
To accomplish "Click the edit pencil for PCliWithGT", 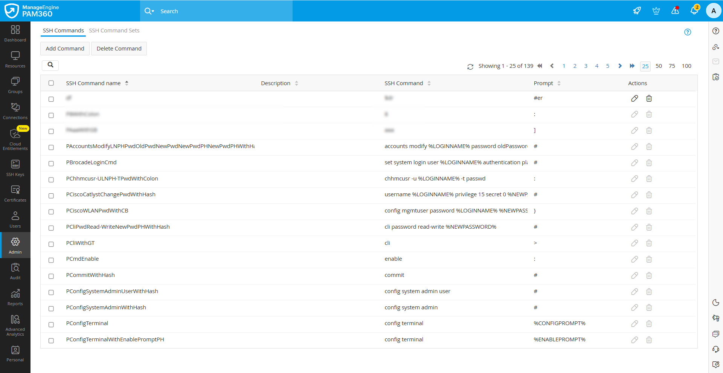I will point(635,243).
